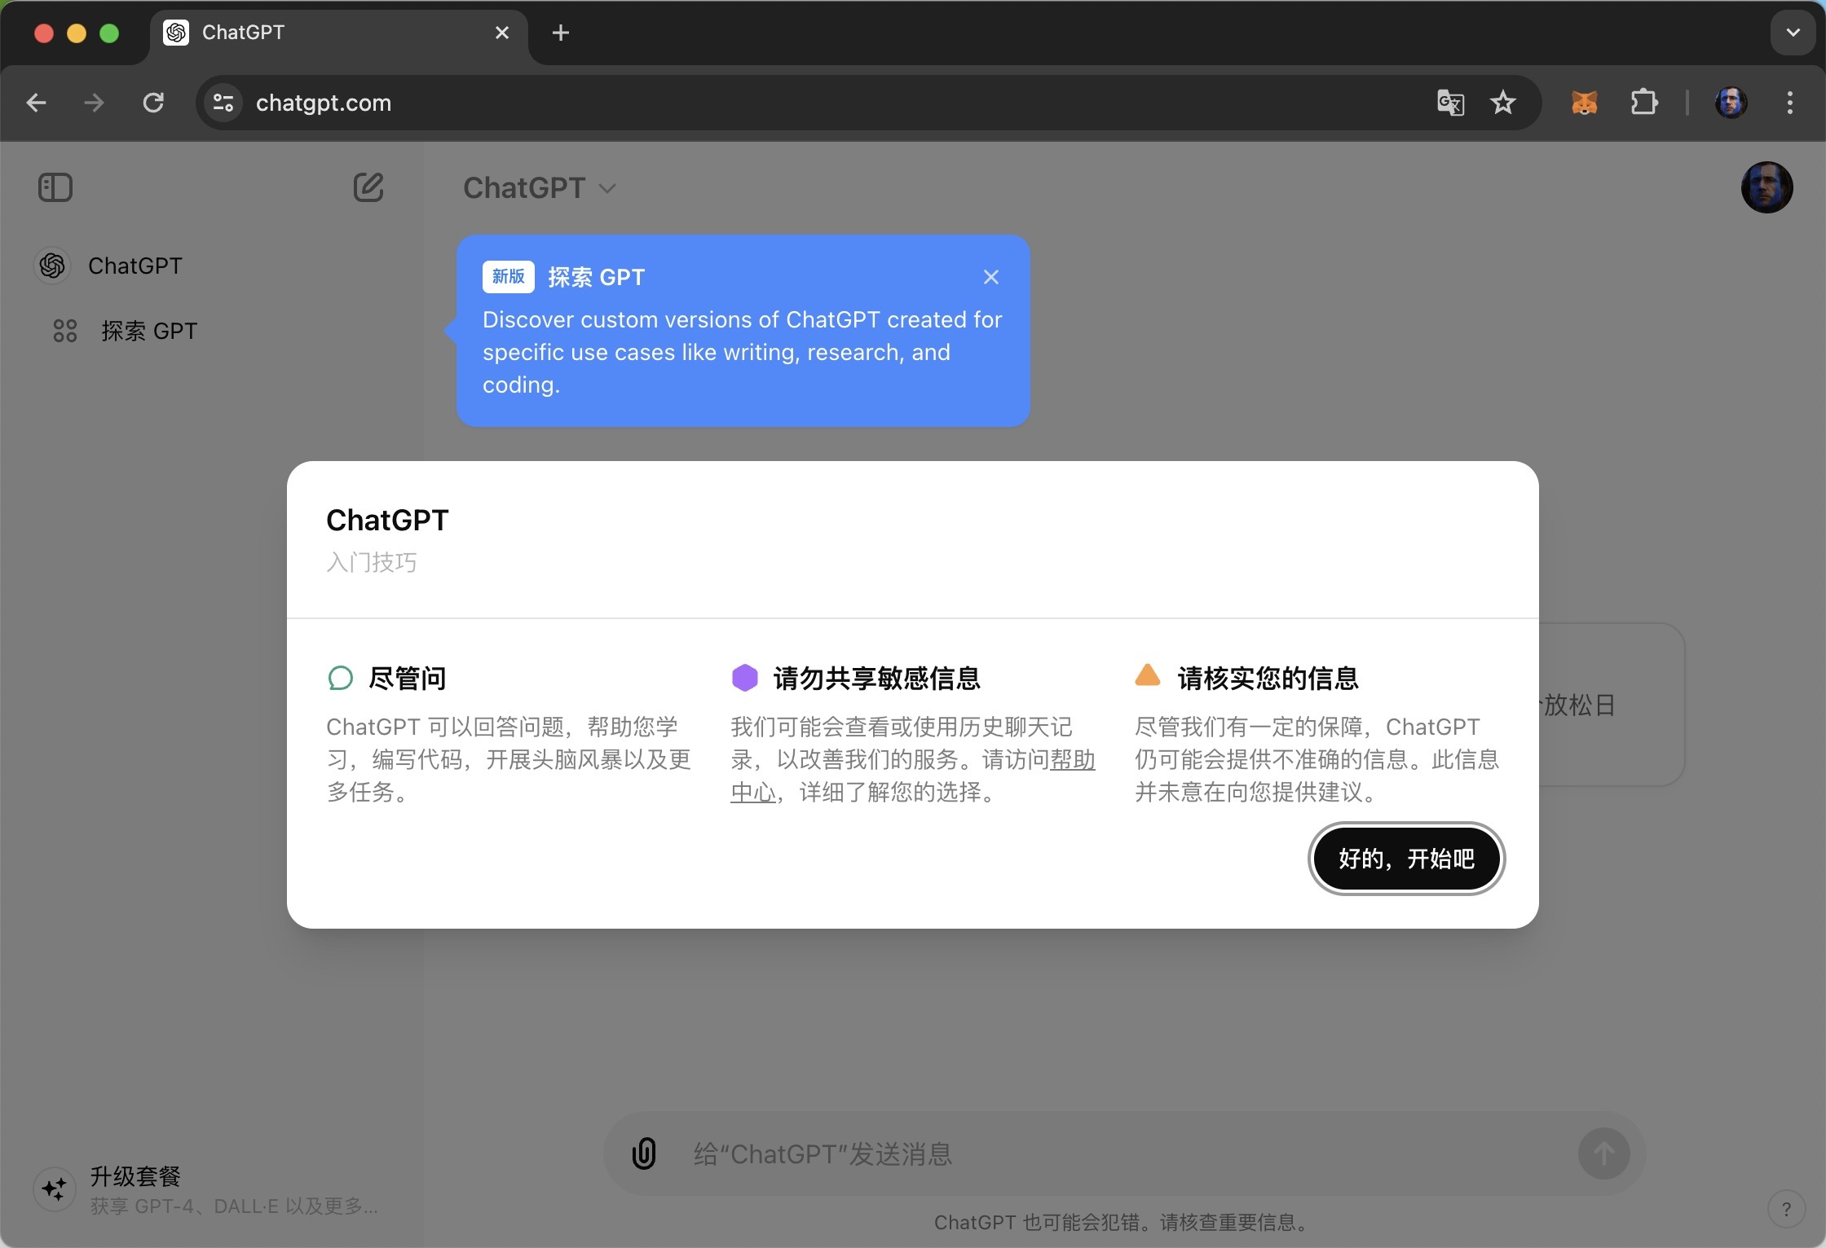Reload the chatgpt.com page
Image resolution: width=1826 pixels, height=1248 pixels.
click(x=153, y=103)
